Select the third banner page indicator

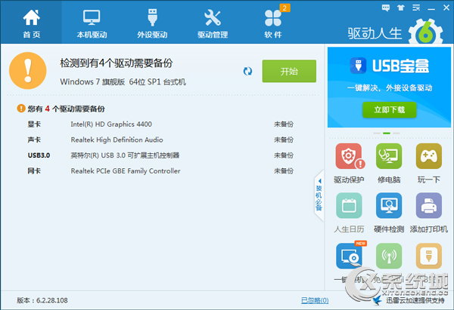point(396,134)
